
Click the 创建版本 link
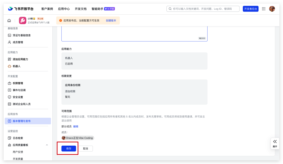tap(111, 20)
